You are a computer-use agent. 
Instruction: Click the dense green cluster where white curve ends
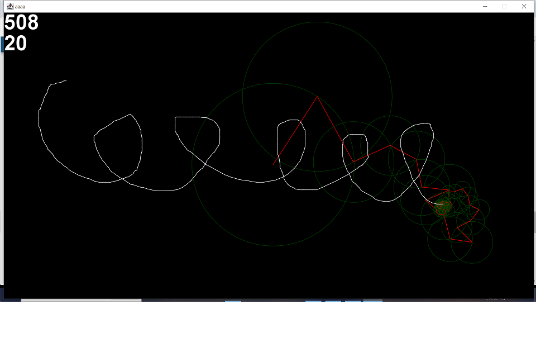tap(443, 206)
